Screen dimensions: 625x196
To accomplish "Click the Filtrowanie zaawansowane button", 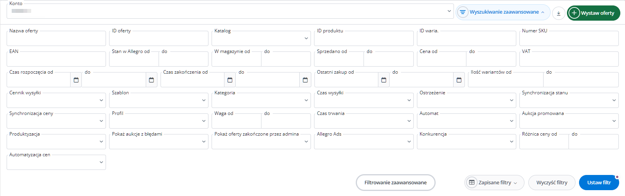I will [x=395, y=182].
